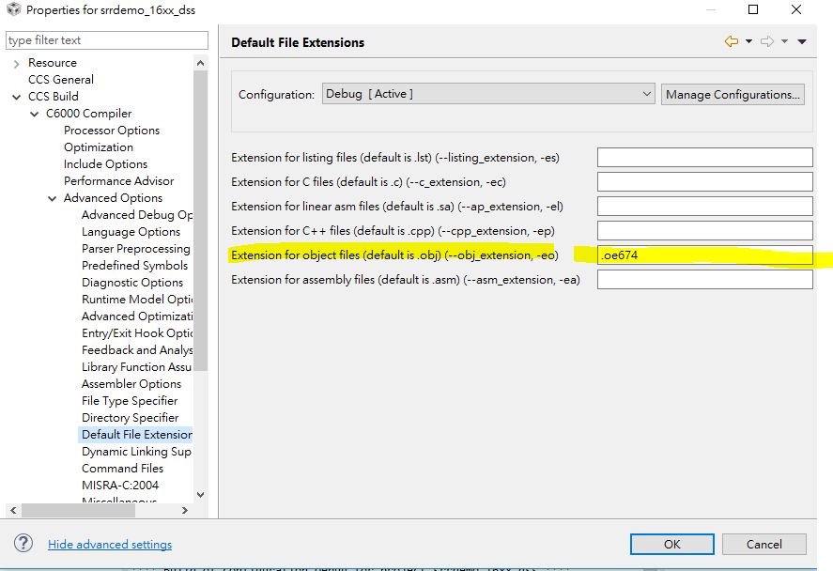Select Processor Options in the tree

(111, 130)
